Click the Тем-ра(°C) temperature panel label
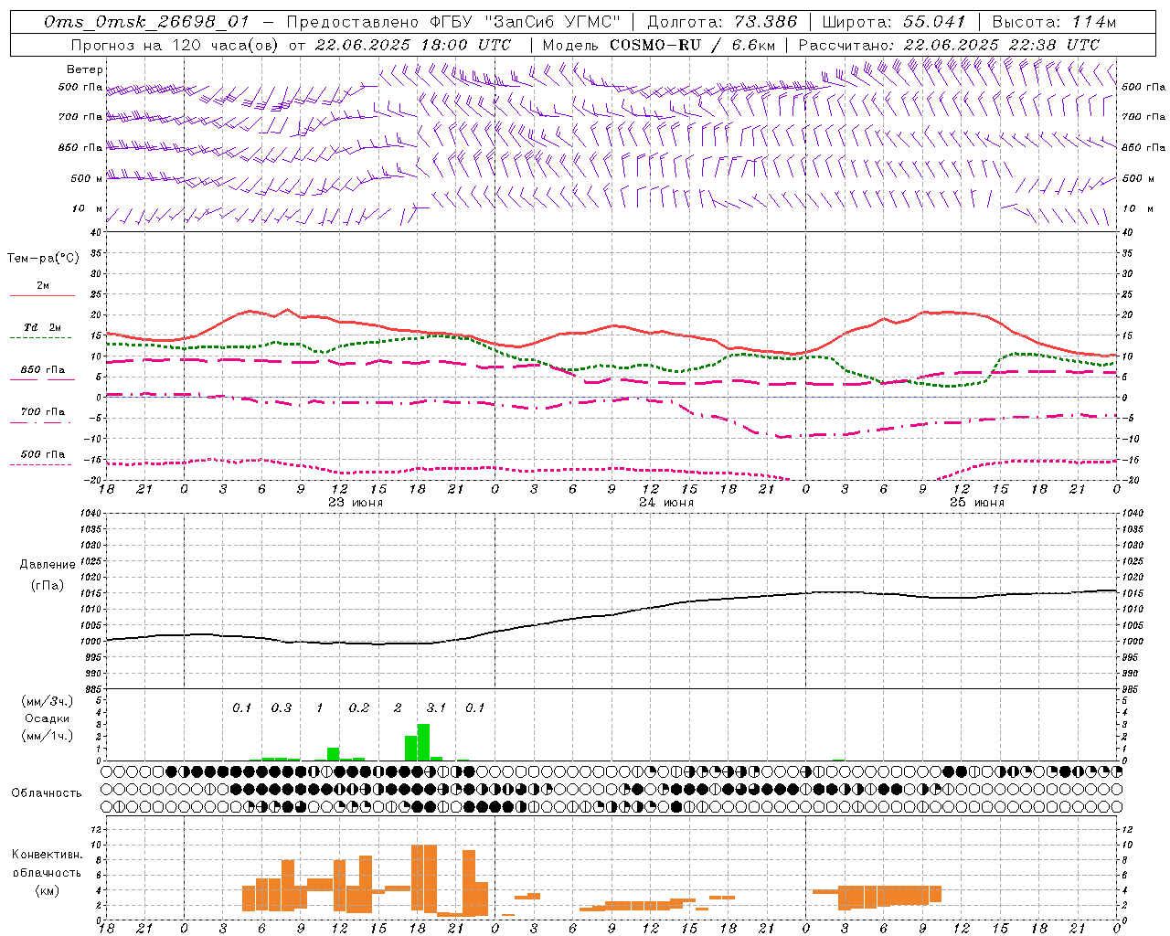The image size is (1170, 936). pyautogui.click(x=43, y=259)
